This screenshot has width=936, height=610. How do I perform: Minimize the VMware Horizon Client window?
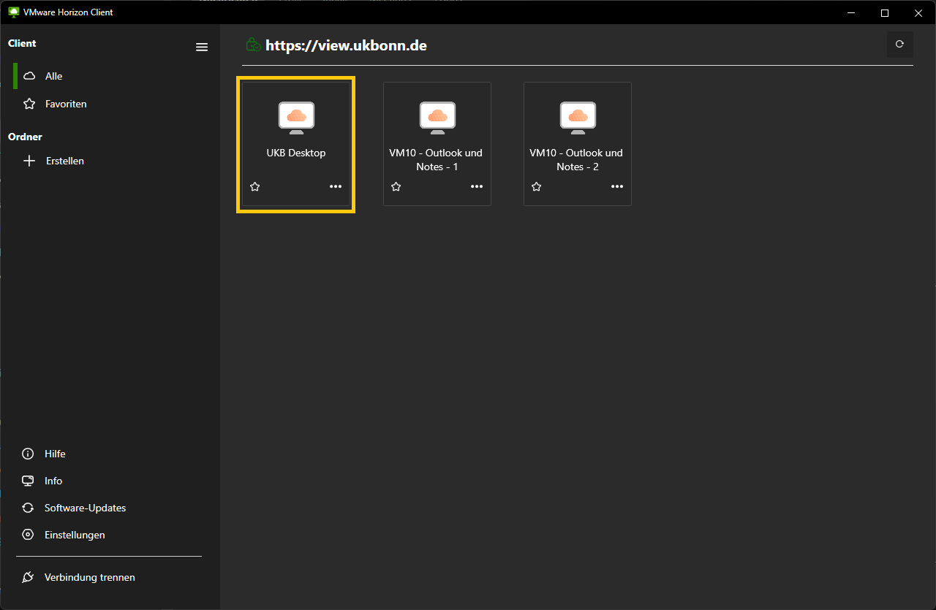click(x=851, y=12)
